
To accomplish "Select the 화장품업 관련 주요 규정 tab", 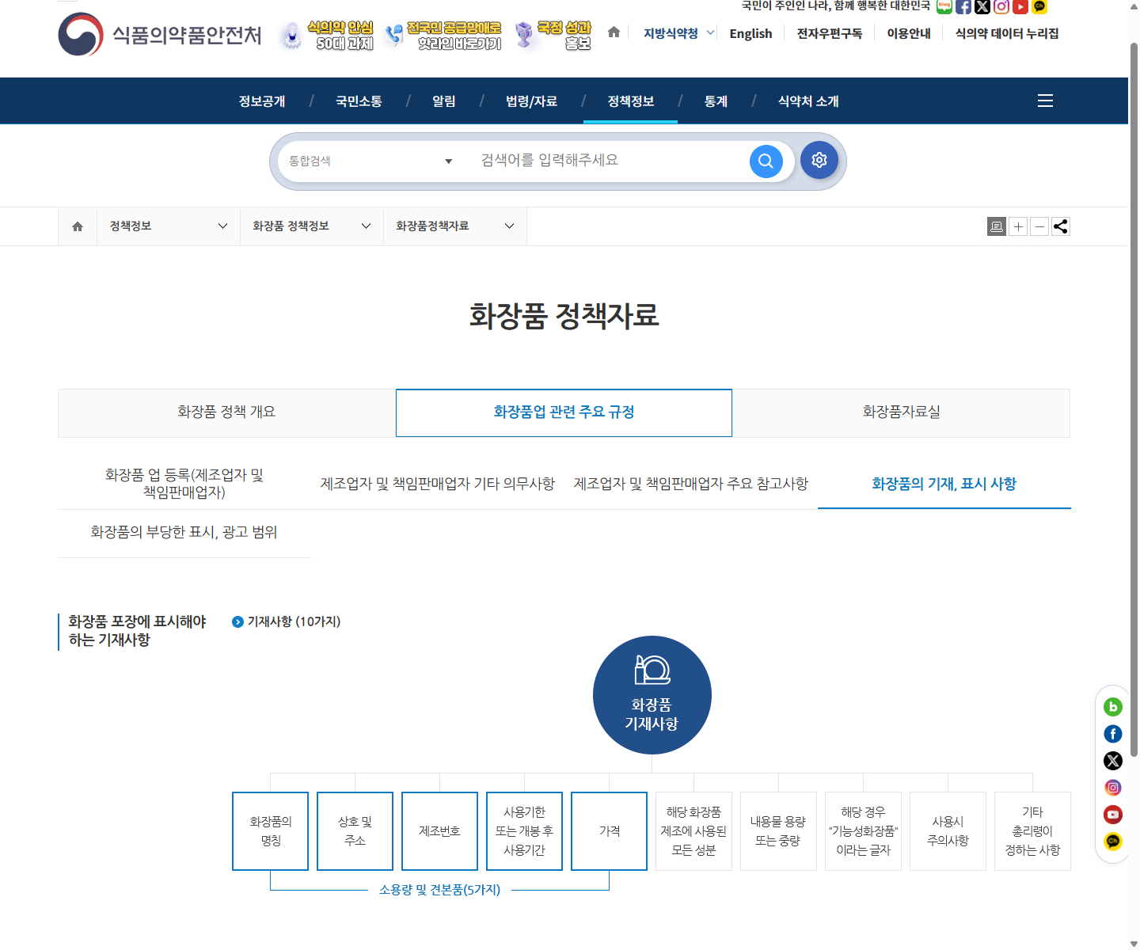I will (x=564, y=412).
